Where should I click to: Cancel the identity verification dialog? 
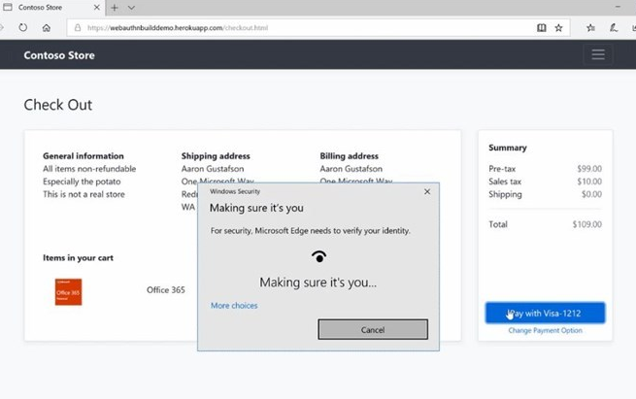373,329
